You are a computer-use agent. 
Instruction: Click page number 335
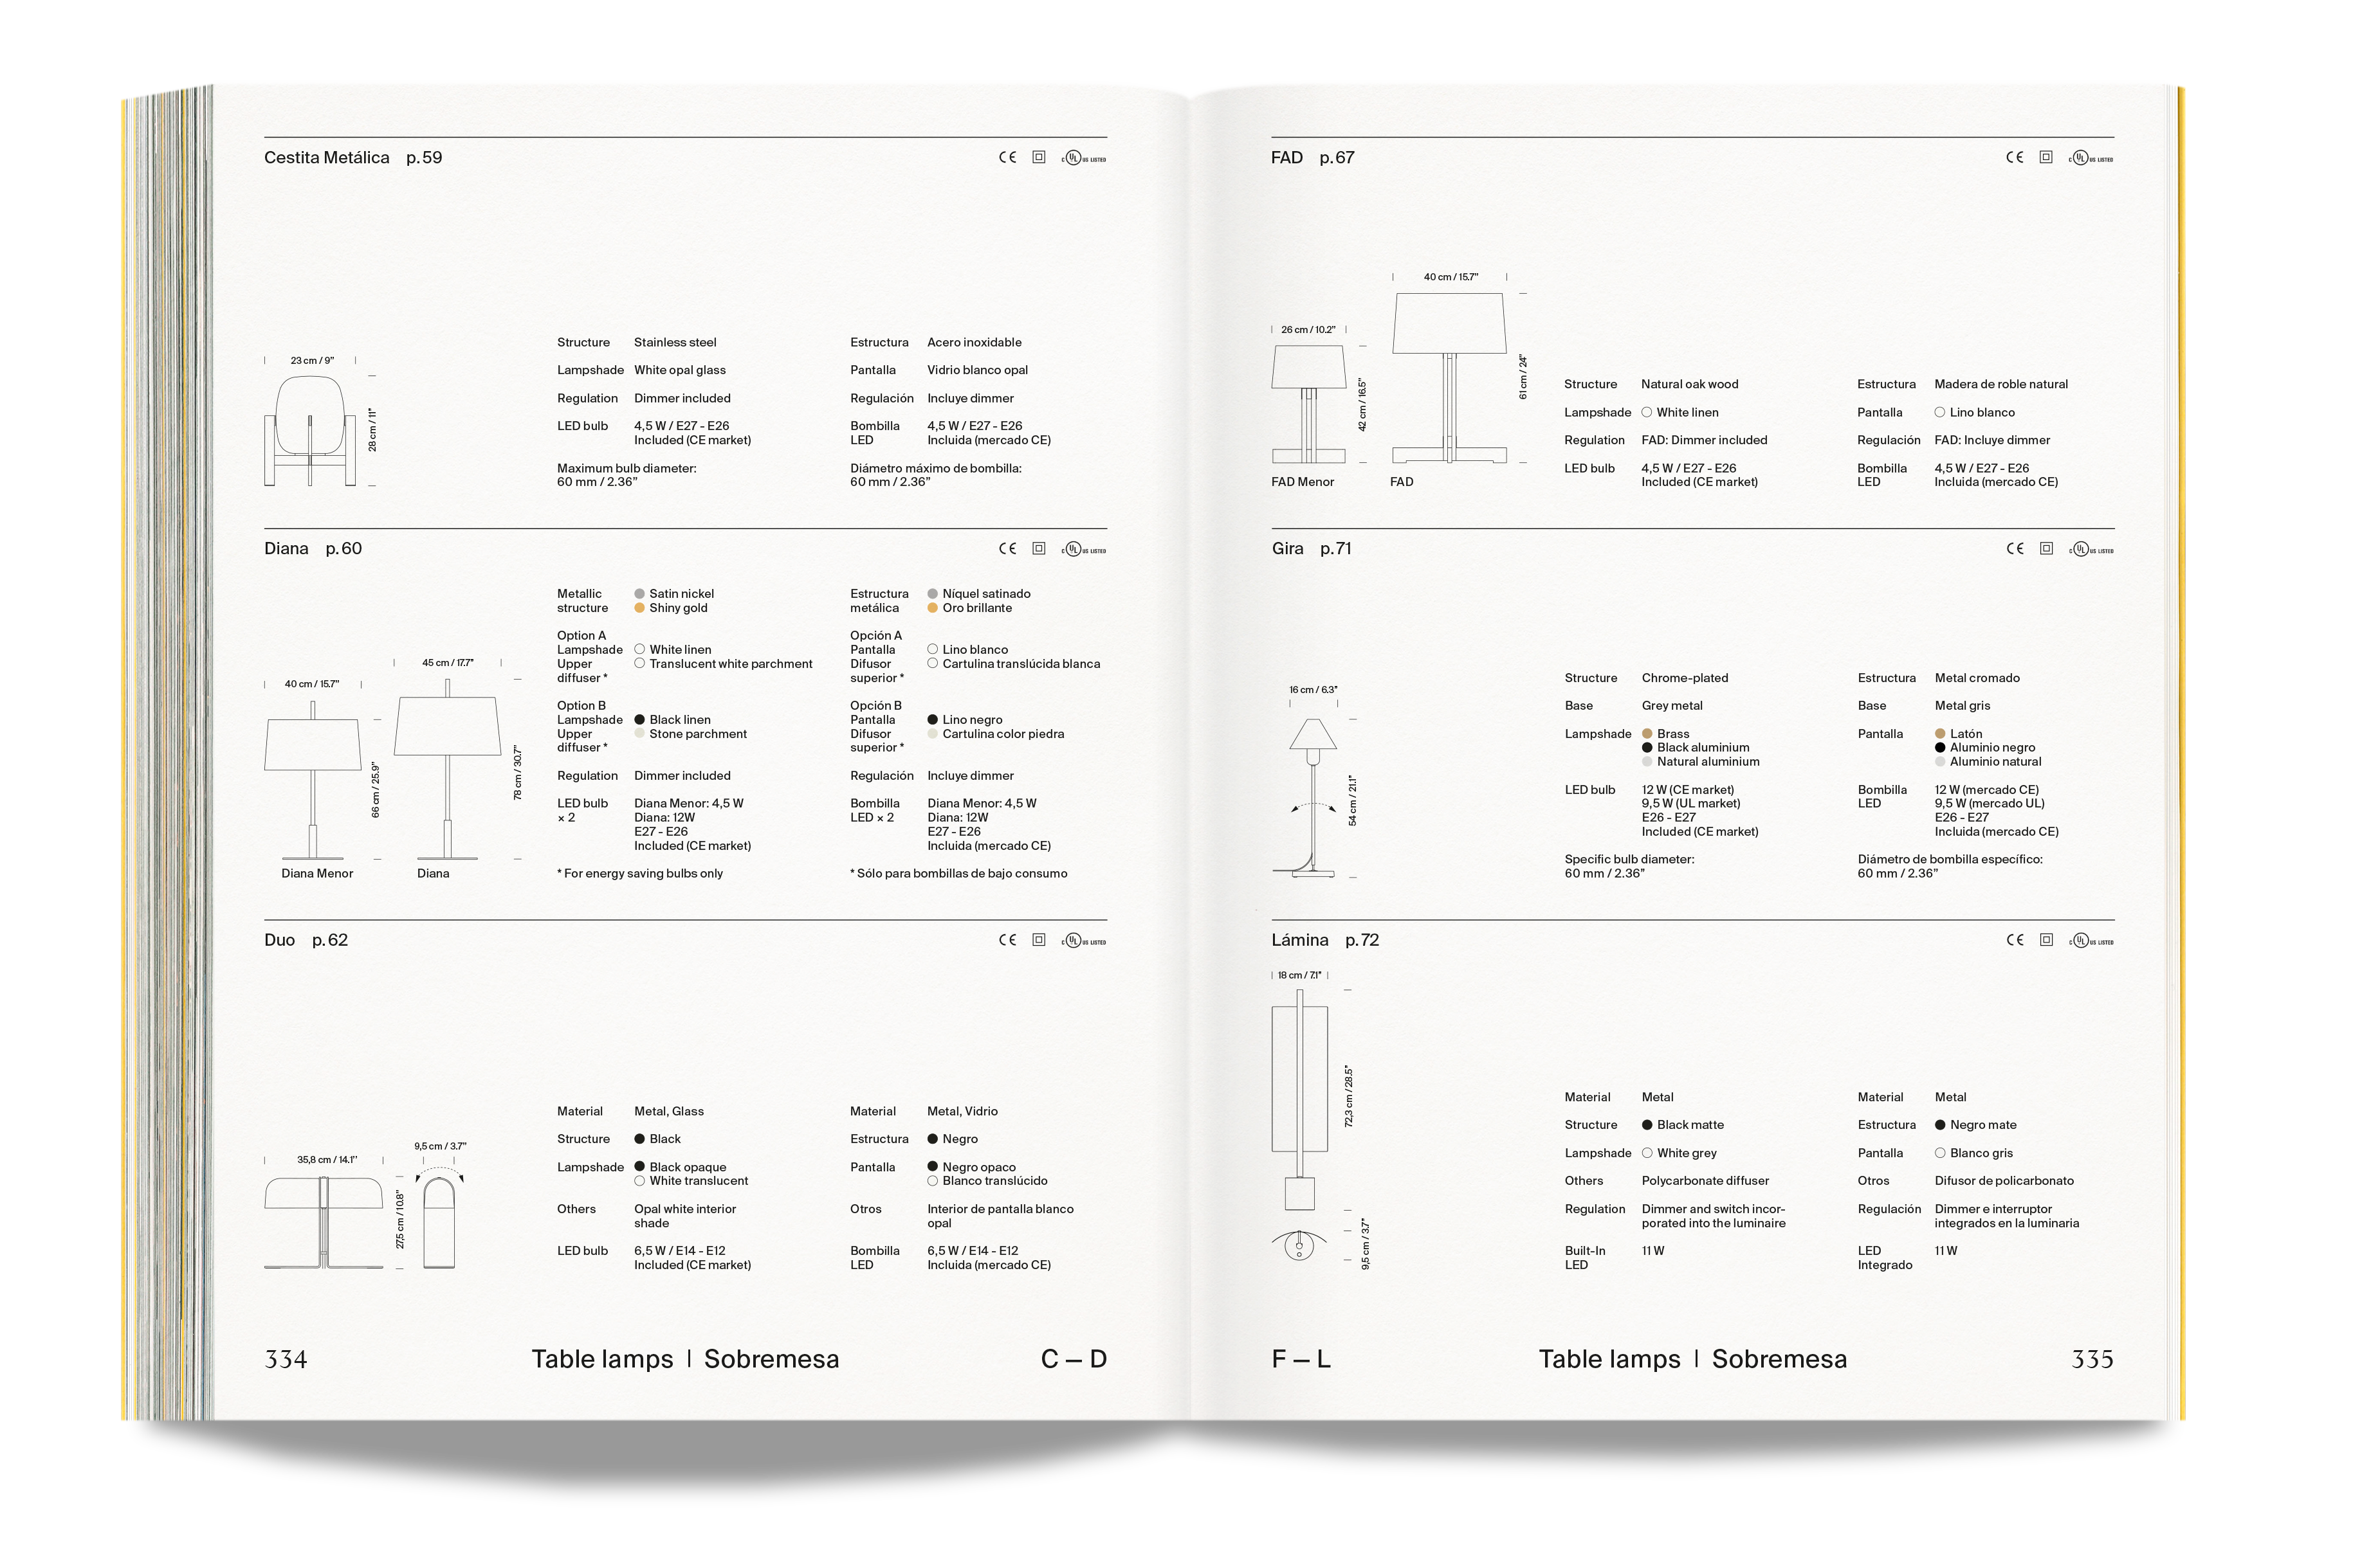click(2092, 1359)
